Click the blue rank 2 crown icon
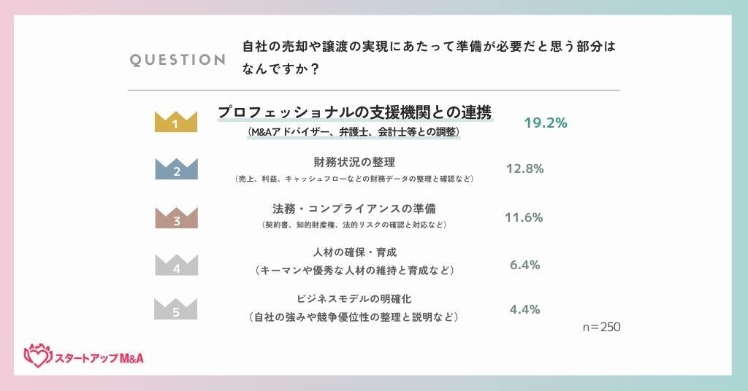Screen dimensions: 748x391 tap(176, 170)
